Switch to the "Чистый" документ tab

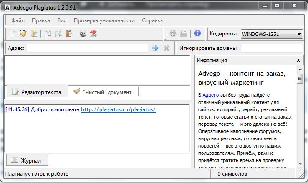pyautogui.click(x=103, y=92)
